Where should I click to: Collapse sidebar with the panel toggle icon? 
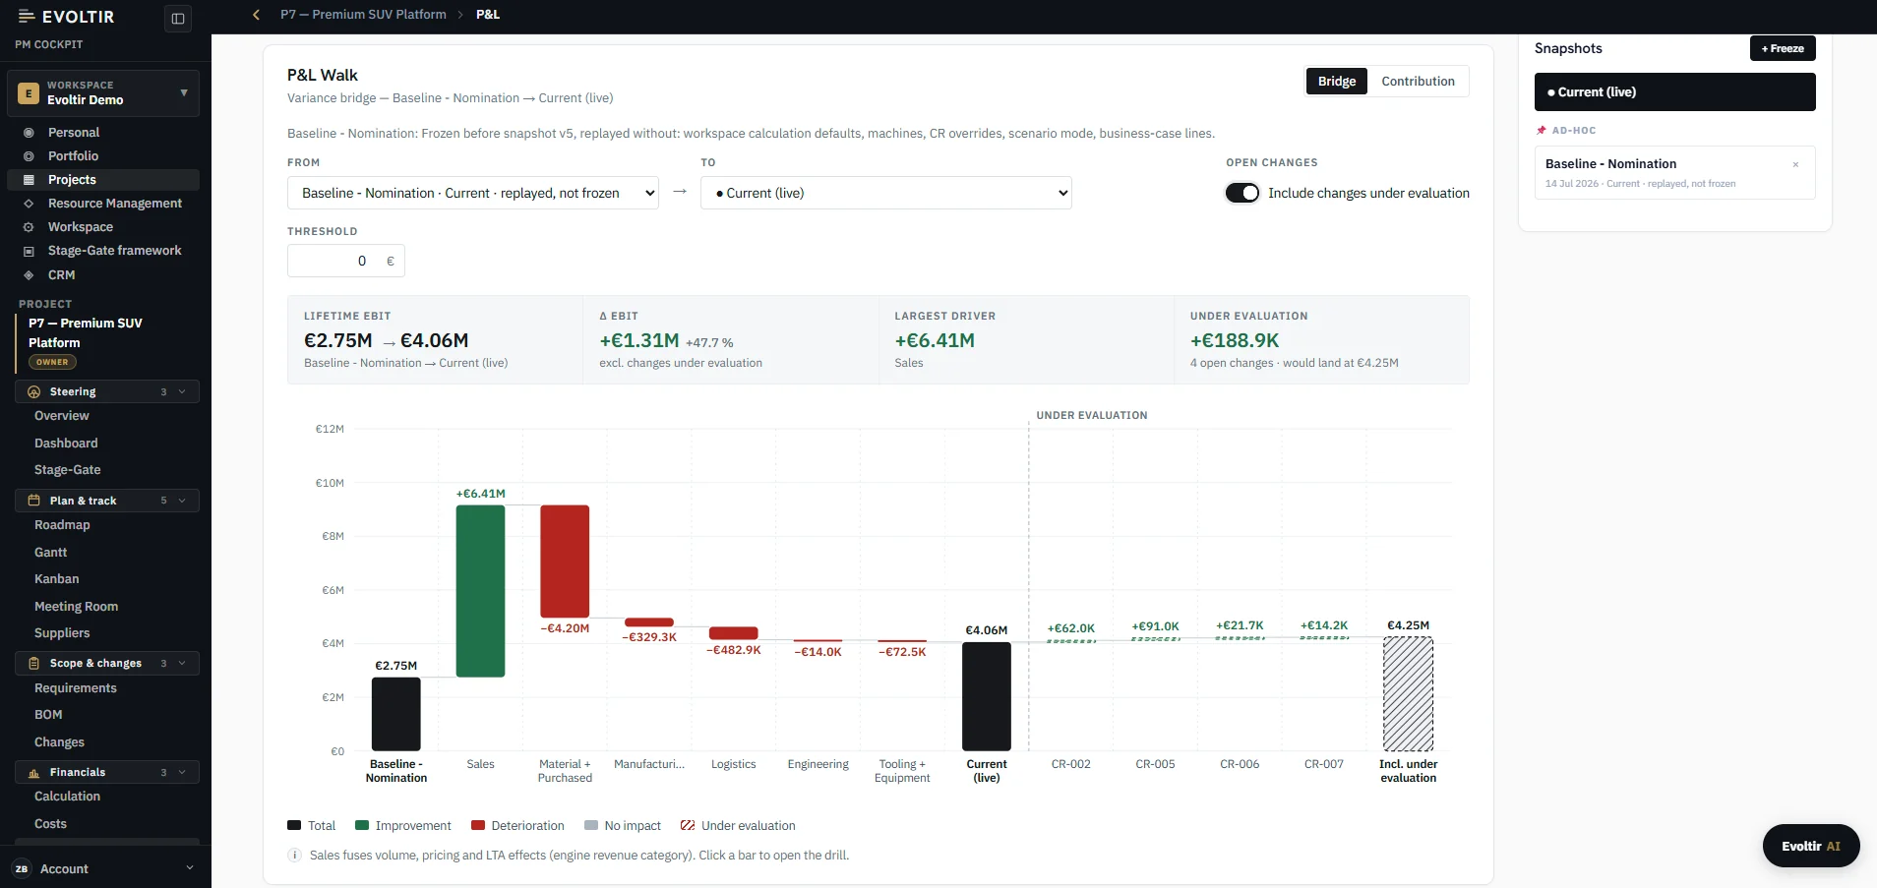click(178, 18)
